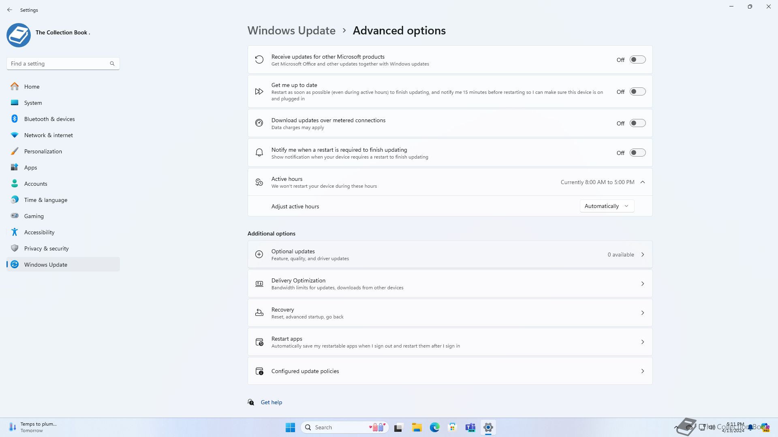The width and height of the screenshot is (778, 437).
Task: Click the Apps icon in sidebar
Action: pos(15,167)
